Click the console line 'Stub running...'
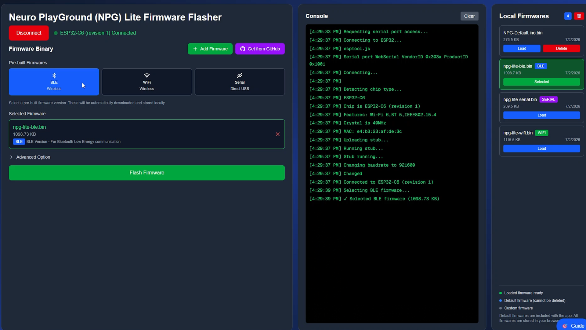The image size is (586, 330). pyautogui.click(x=363, y=157)
